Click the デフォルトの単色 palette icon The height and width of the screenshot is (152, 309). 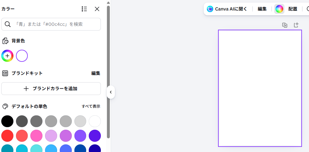[x=5, y=106]
